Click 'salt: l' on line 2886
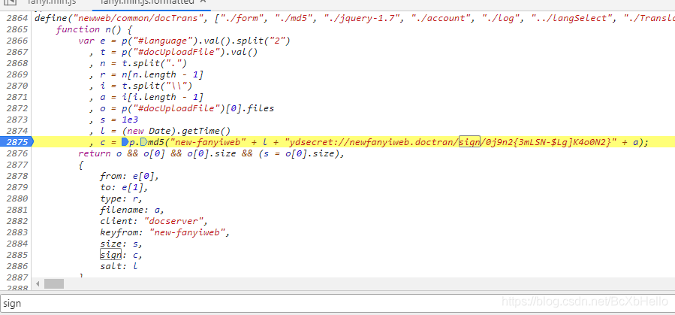This screenshot has height=315, width=675. [x=119, y=266]
